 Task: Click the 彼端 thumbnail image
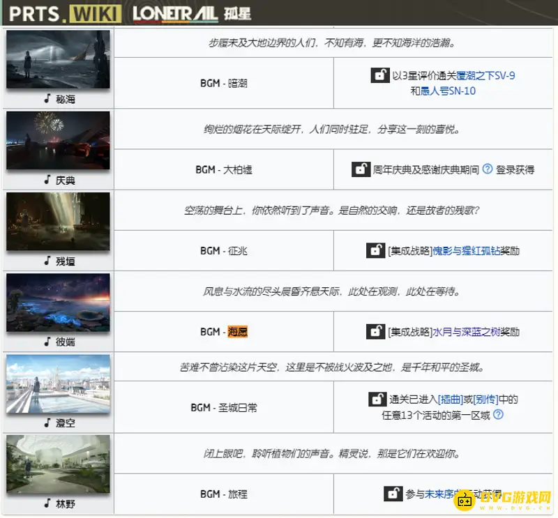click(x=58, y=303)
